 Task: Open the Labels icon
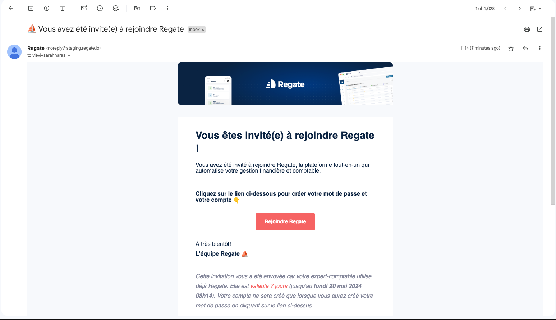click(x=153, y=8)
